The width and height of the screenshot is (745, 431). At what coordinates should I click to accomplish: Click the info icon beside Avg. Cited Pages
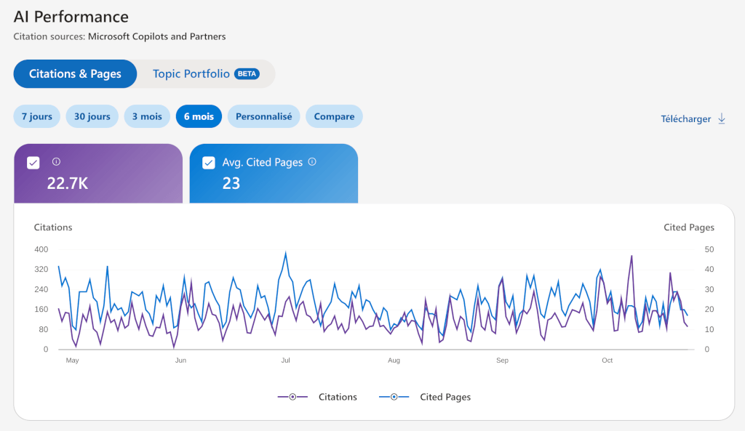312,162
